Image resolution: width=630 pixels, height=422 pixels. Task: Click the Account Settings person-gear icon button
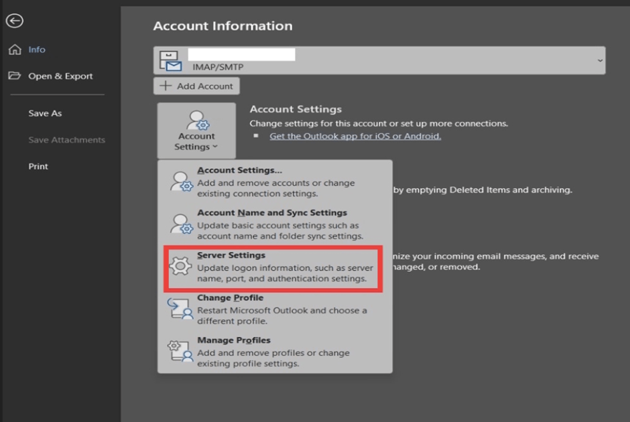(x=196, y=131)
